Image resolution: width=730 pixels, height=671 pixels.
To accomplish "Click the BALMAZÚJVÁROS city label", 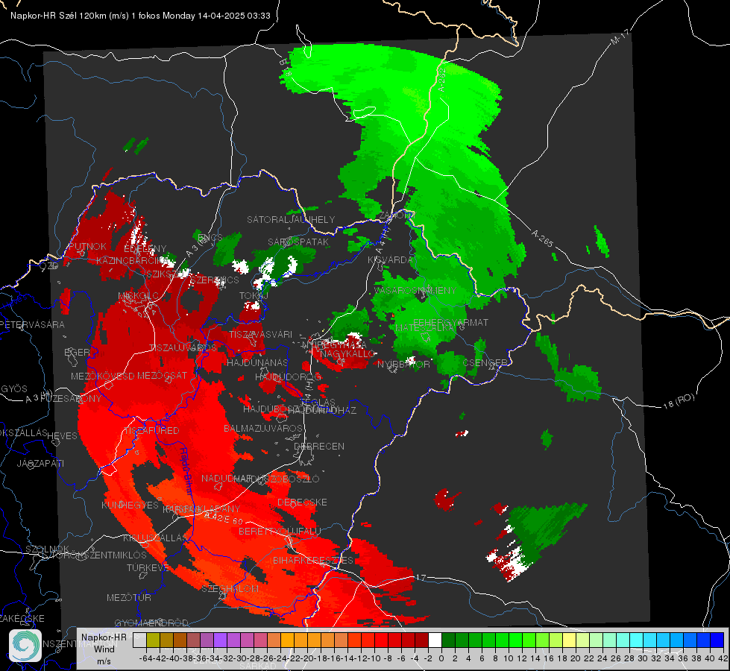I will [x=263, y=428].
